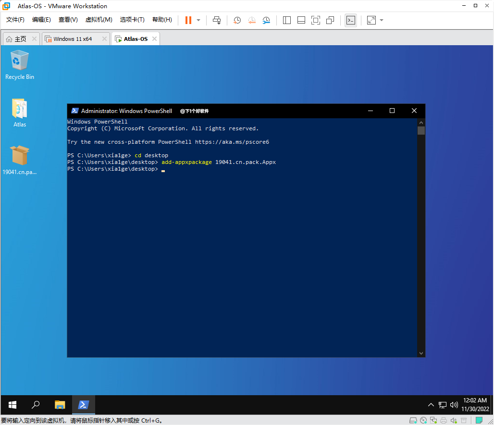Open the 虚拟机(M) menu
The width and height of the screenshot is (494, 425).
99,20
